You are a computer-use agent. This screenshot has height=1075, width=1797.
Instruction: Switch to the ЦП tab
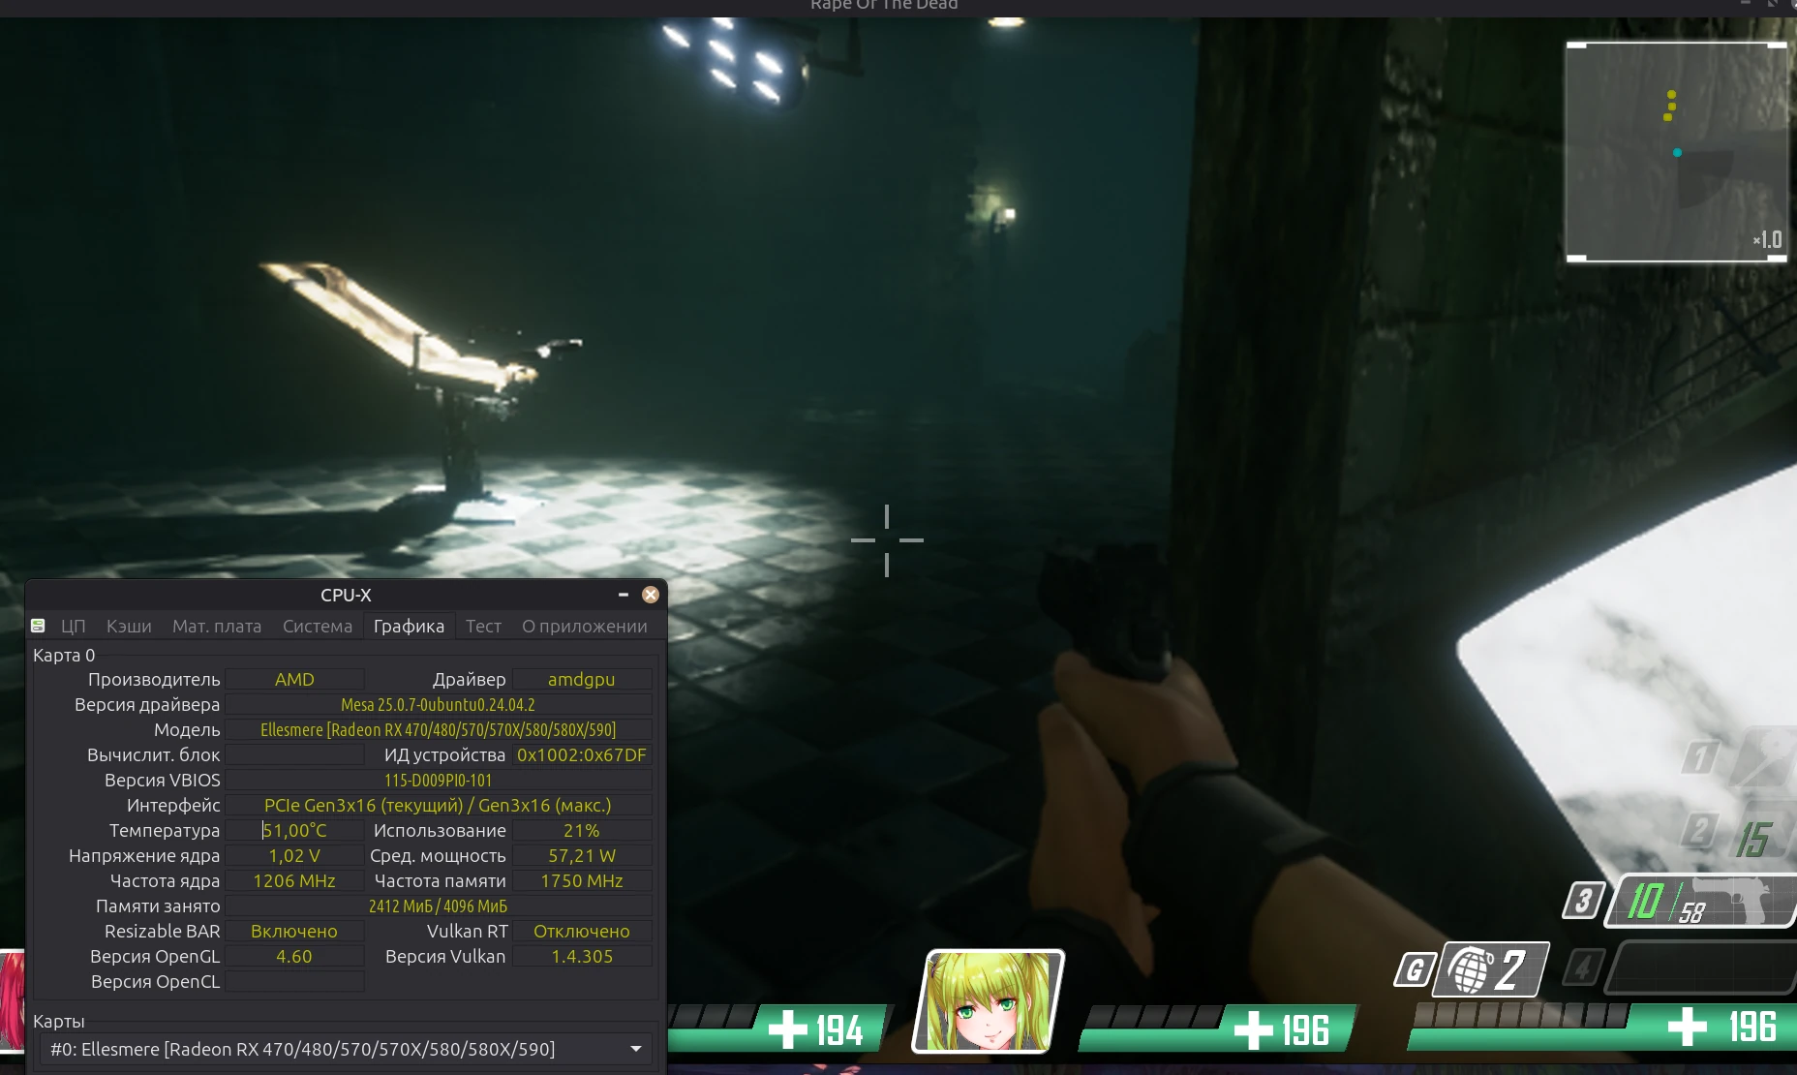point(74,627)
